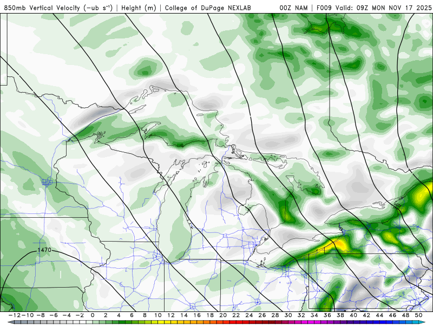Screen dimensions: 433x325
Task: Click the '26' color scale label
Action: 262,315
